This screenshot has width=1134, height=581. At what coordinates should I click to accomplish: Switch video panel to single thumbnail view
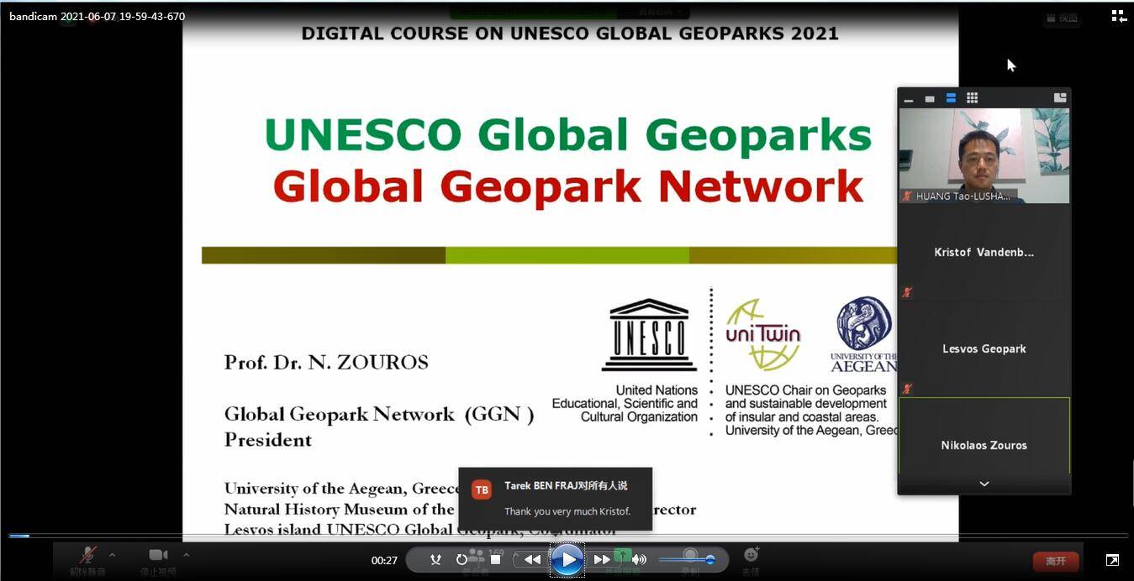(930, 99)
